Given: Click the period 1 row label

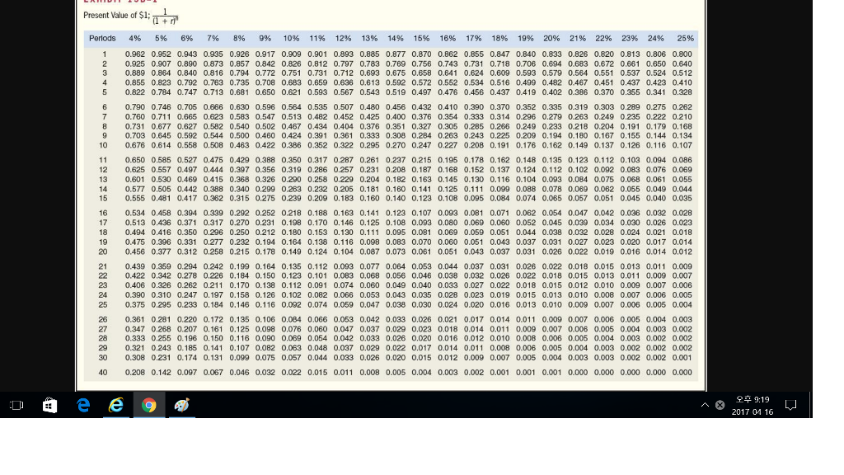Looking at the screenshot, I should 105,54.
